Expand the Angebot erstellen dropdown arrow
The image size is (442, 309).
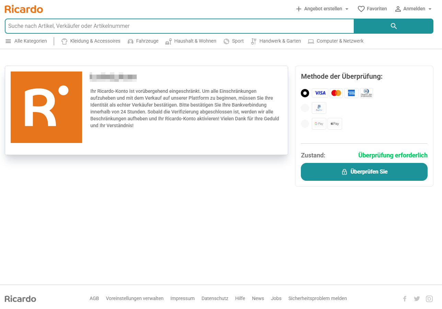[x=347, y=9]
